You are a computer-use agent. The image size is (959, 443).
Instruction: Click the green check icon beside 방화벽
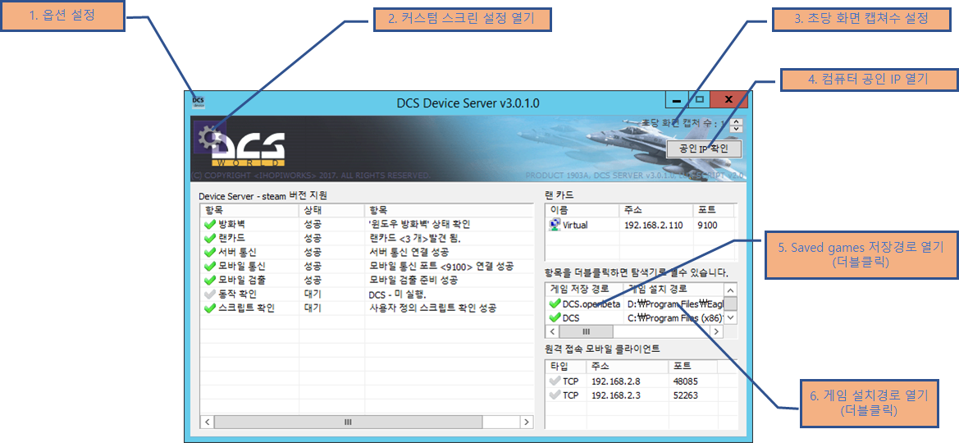(x=210, y=225)
